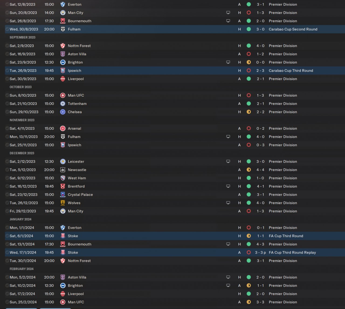
Task: Click the played checkmark beside Sat, 4/11/2023
Action: (x=7, y=128)
